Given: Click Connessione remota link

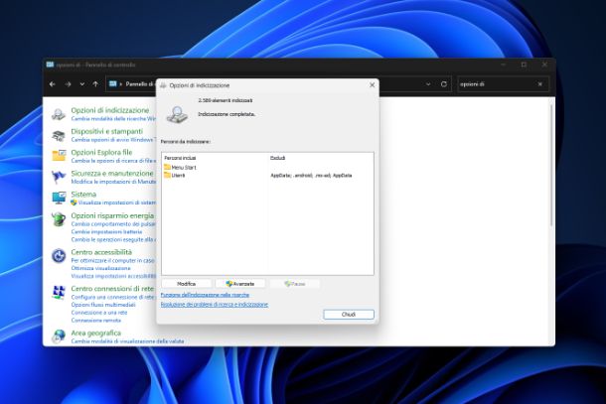Looking at the screenshot, I should click(95, 321).
